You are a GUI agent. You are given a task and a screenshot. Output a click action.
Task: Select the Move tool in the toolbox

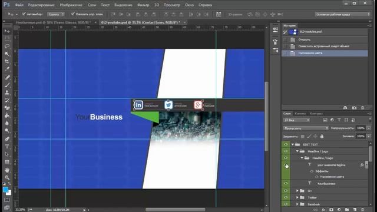pos(7,31)
